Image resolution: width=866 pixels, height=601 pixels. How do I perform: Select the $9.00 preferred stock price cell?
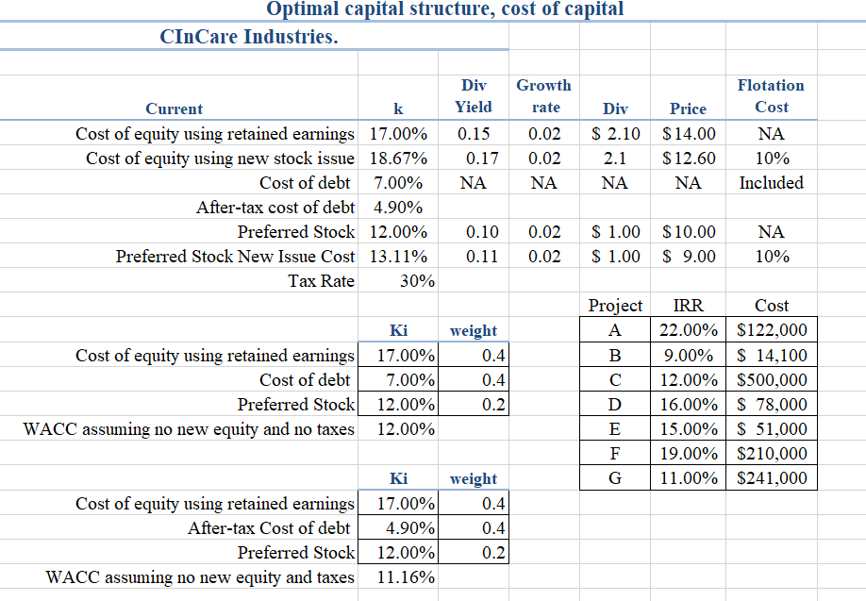[689, 257]
